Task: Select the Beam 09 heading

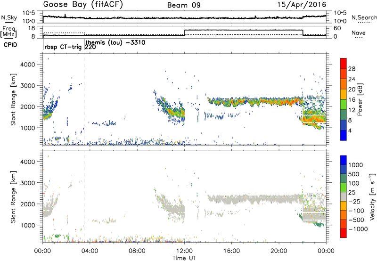Action: (x=184, y=5)
